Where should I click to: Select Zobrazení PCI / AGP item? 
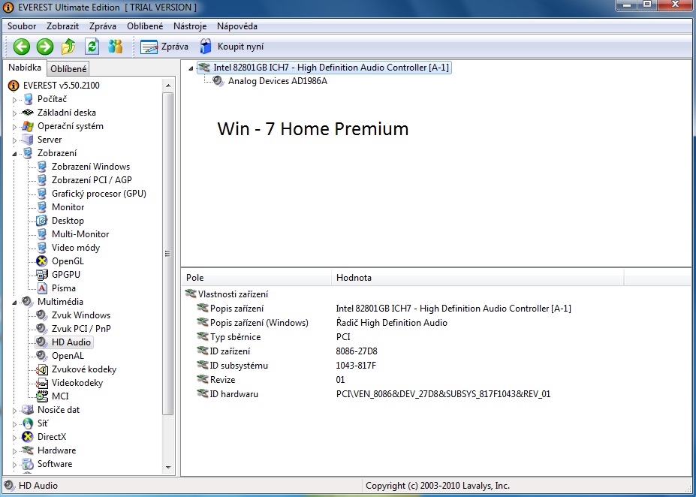(92, 179)
